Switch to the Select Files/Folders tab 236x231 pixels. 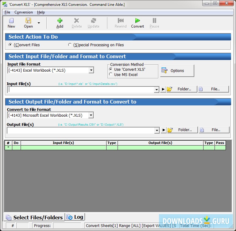click(x=34, y=217)
